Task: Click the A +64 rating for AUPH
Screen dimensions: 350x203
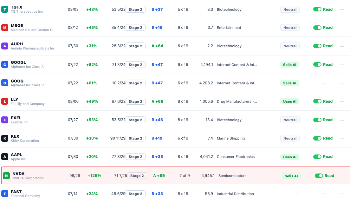Action: click(157, 46)
